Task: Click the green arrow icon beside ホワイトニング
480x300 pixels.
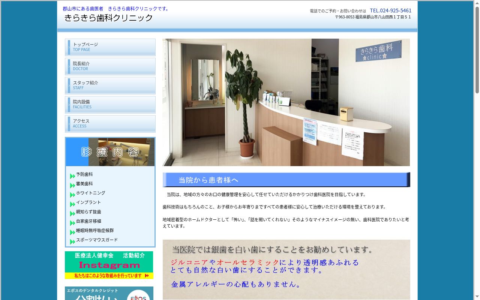Action: (72, 195)
